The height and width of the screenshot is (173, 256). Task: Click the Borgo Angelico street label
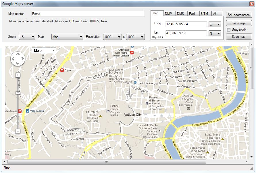coord(139,90)
